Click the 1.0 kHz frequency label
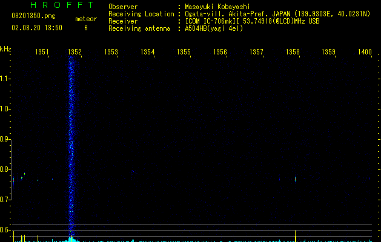 5,109
